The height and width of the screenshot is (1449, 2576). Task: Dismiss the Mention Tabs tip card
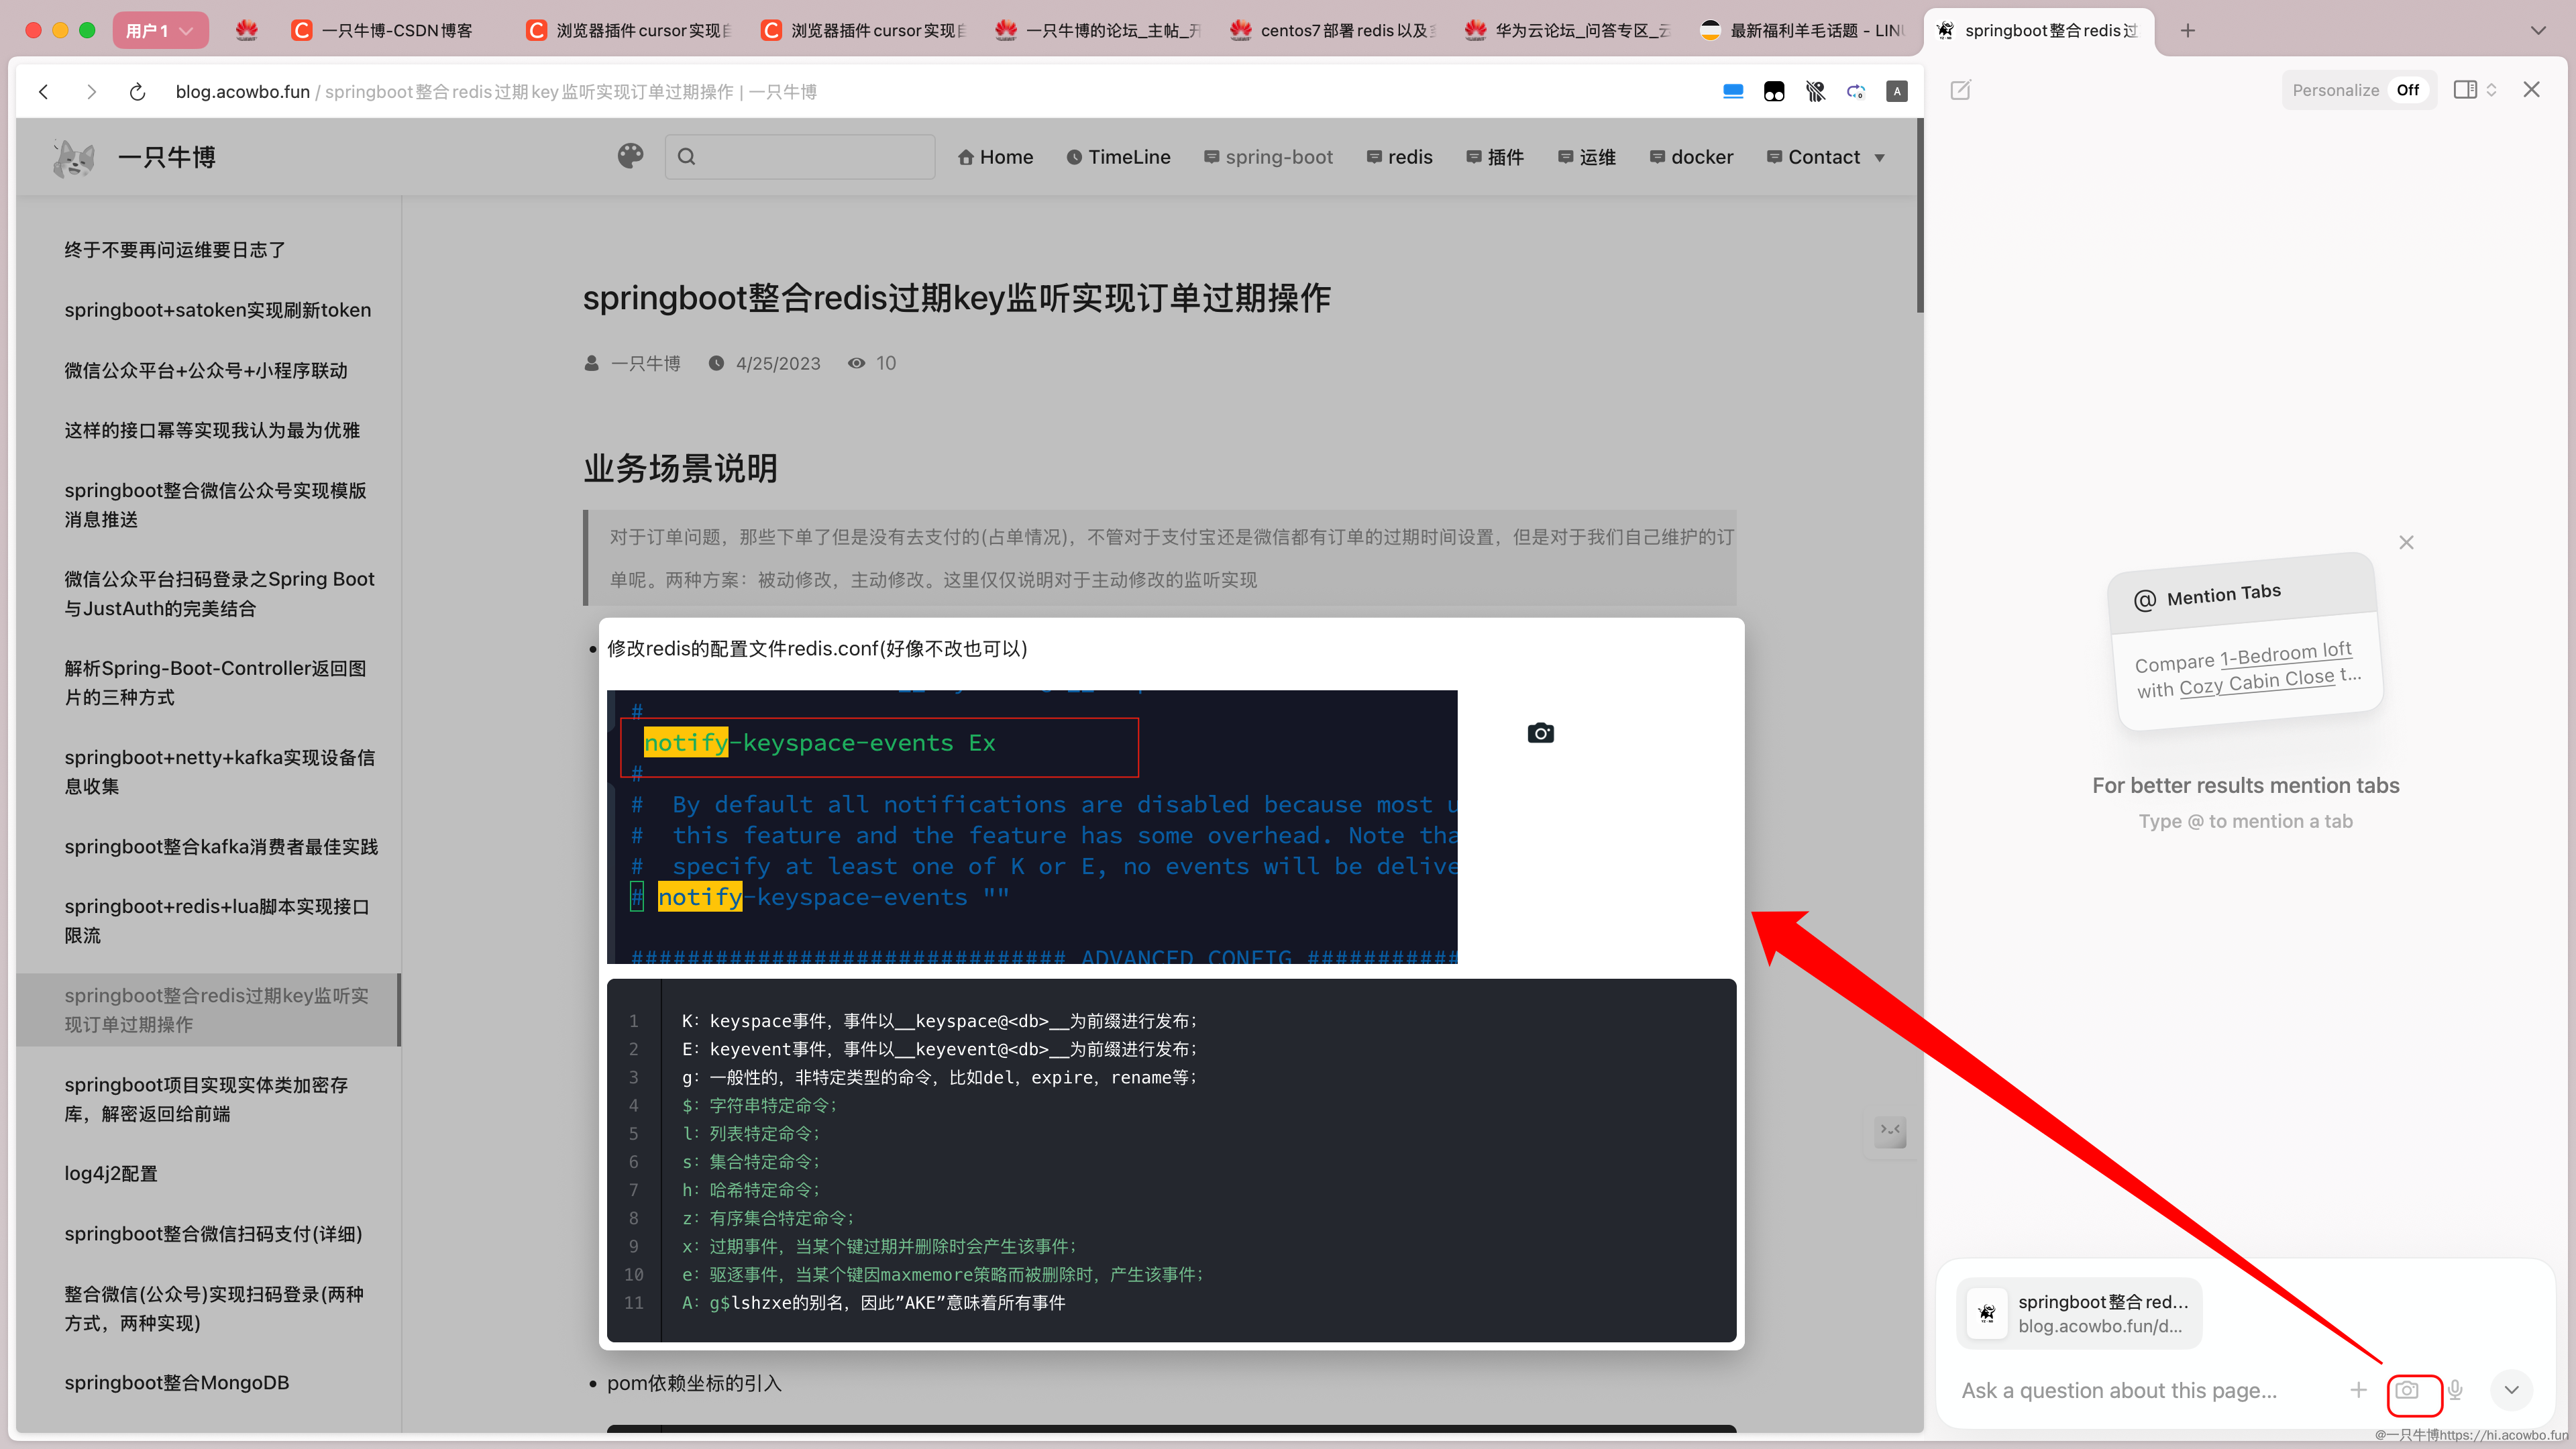coord(2406,542)
